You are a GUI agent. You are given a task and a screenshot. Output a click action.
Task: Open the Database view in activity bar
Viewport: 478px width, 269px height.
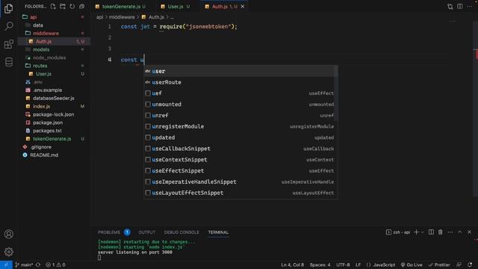point(8,62)
